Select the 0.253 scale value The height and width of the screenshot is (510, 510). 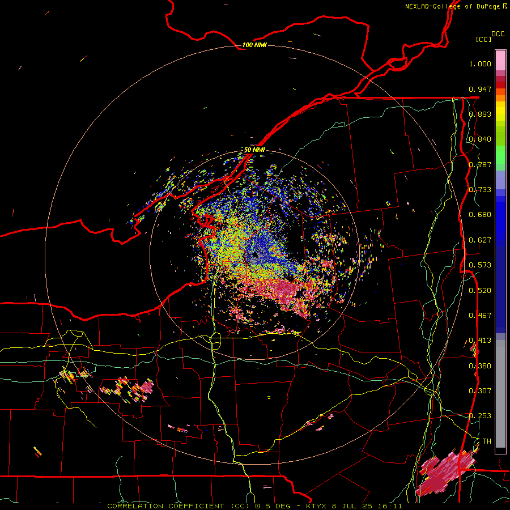point(480,416)
